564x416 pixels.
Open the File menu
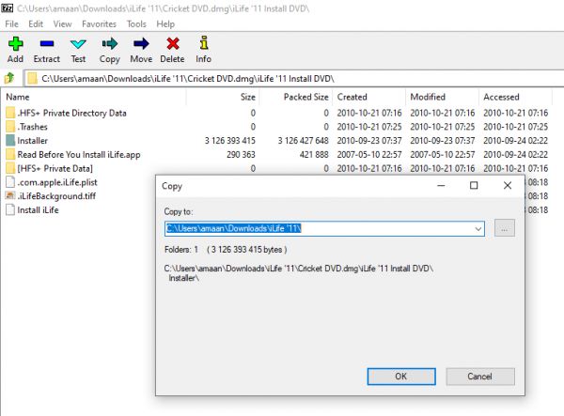click(x=12, y=23)
